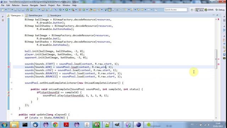Click the Save All toolbar icon

19,10
